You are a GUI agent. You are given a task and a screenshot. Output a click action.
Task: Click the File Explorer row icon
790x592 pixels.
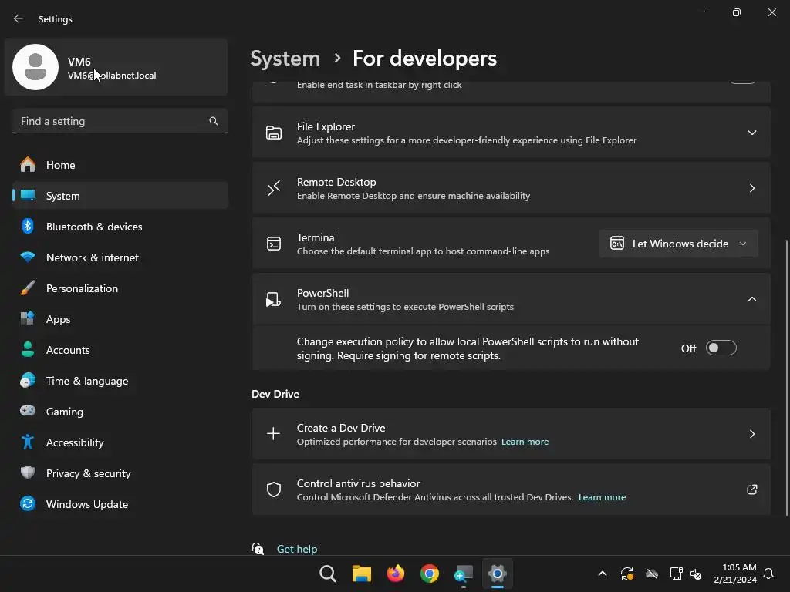(274, 133)
